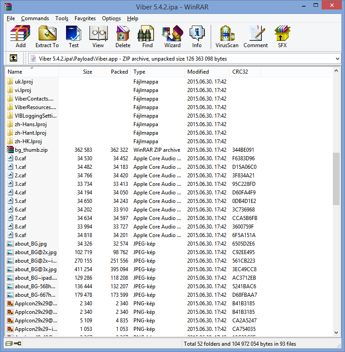The image size is (345, 352).
Task: Click CRC32 value 344BE091
Action: [x=243, y=150]
